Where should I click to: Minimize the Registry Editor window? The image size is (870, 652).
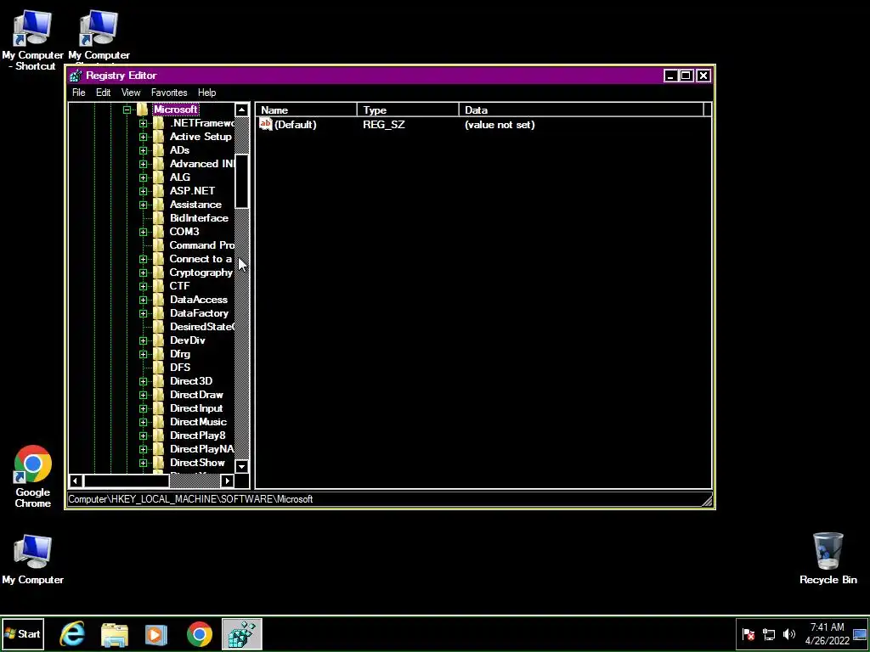[671, 76]
